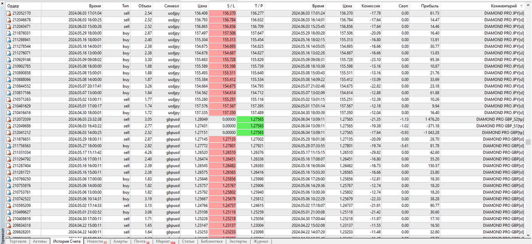Click the S / L column header

click(x=223, y=6)
